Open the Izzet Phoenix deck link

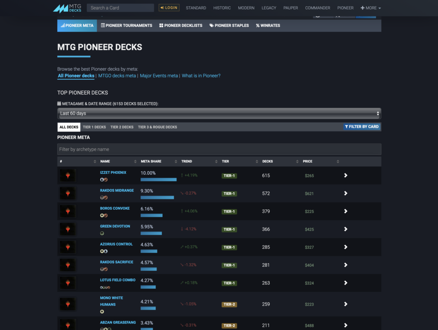point(113,172)
